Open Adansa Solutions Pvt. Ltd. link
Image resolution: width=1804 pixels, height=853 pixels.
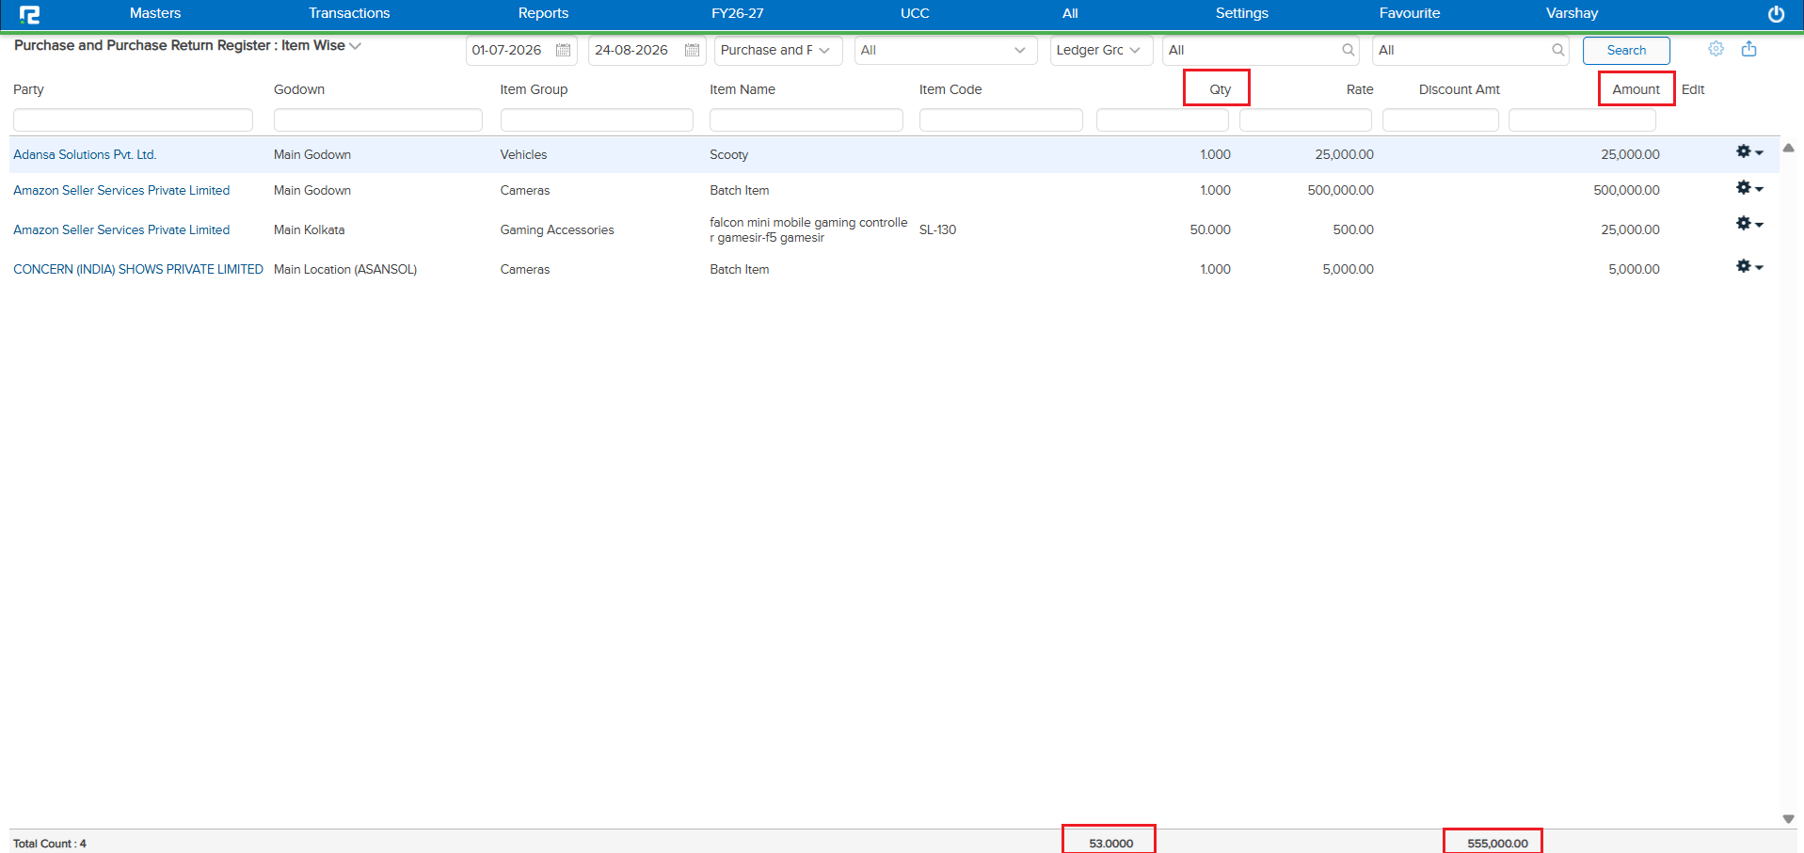pos(85,154)
